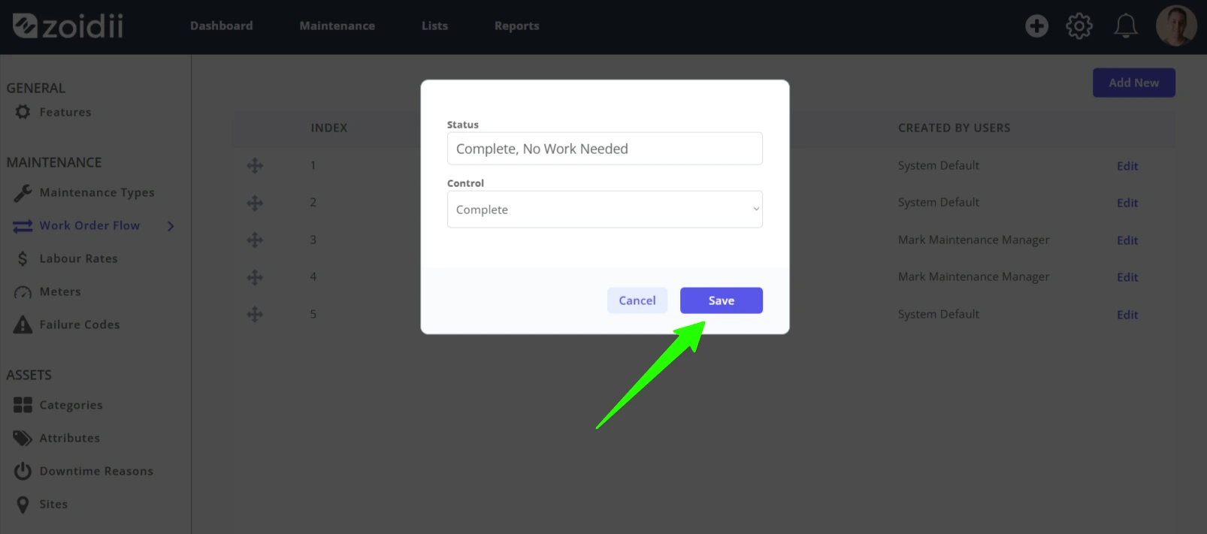This screenshot has width=1207, height=534.
Task: Select Work Order Flow in sidebar
Action: pyautogui.click(x=89, y=225)
